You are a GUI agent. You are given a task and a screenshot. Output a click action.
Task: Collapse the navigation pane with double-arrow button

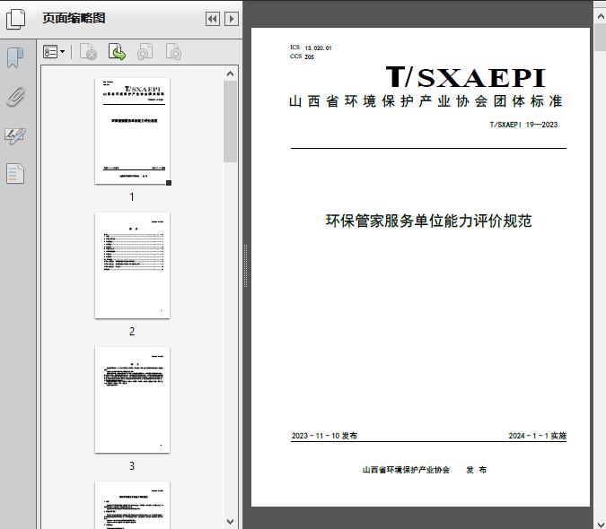(x=213, y=19)
